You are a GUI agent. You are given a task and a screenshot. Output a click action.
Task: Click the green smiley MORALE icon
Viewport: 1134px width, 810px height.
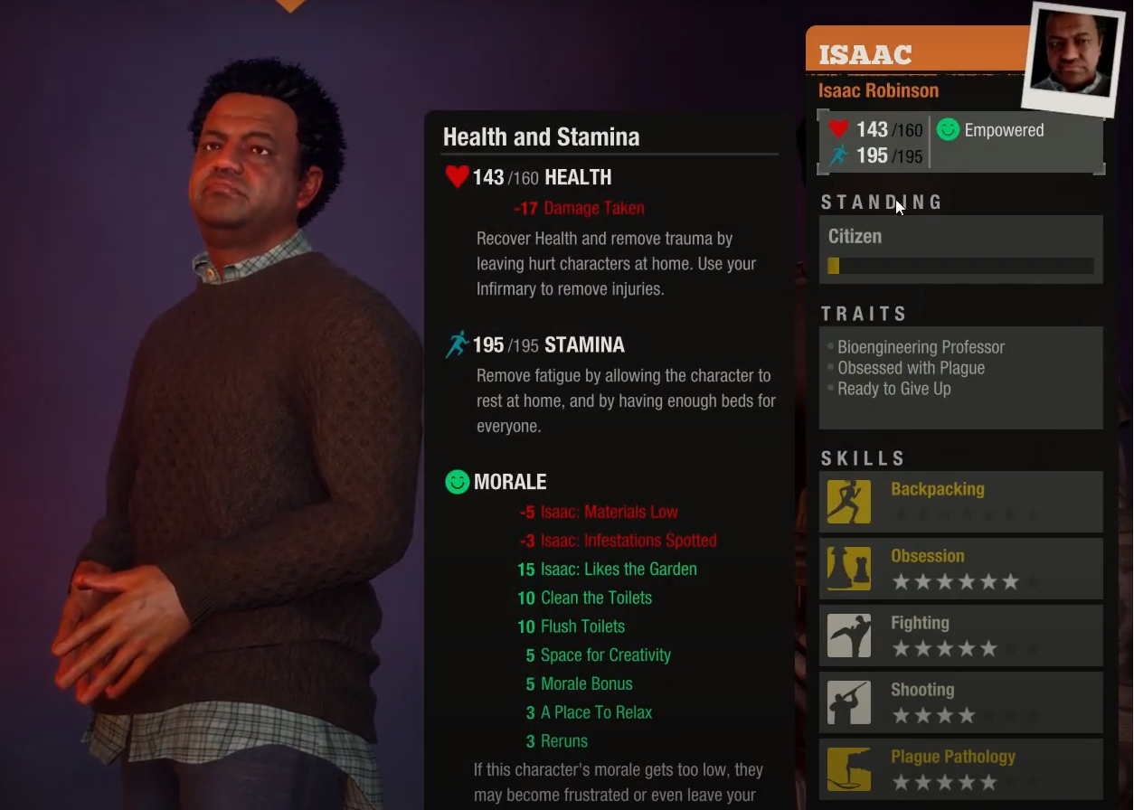pos(458,482)
